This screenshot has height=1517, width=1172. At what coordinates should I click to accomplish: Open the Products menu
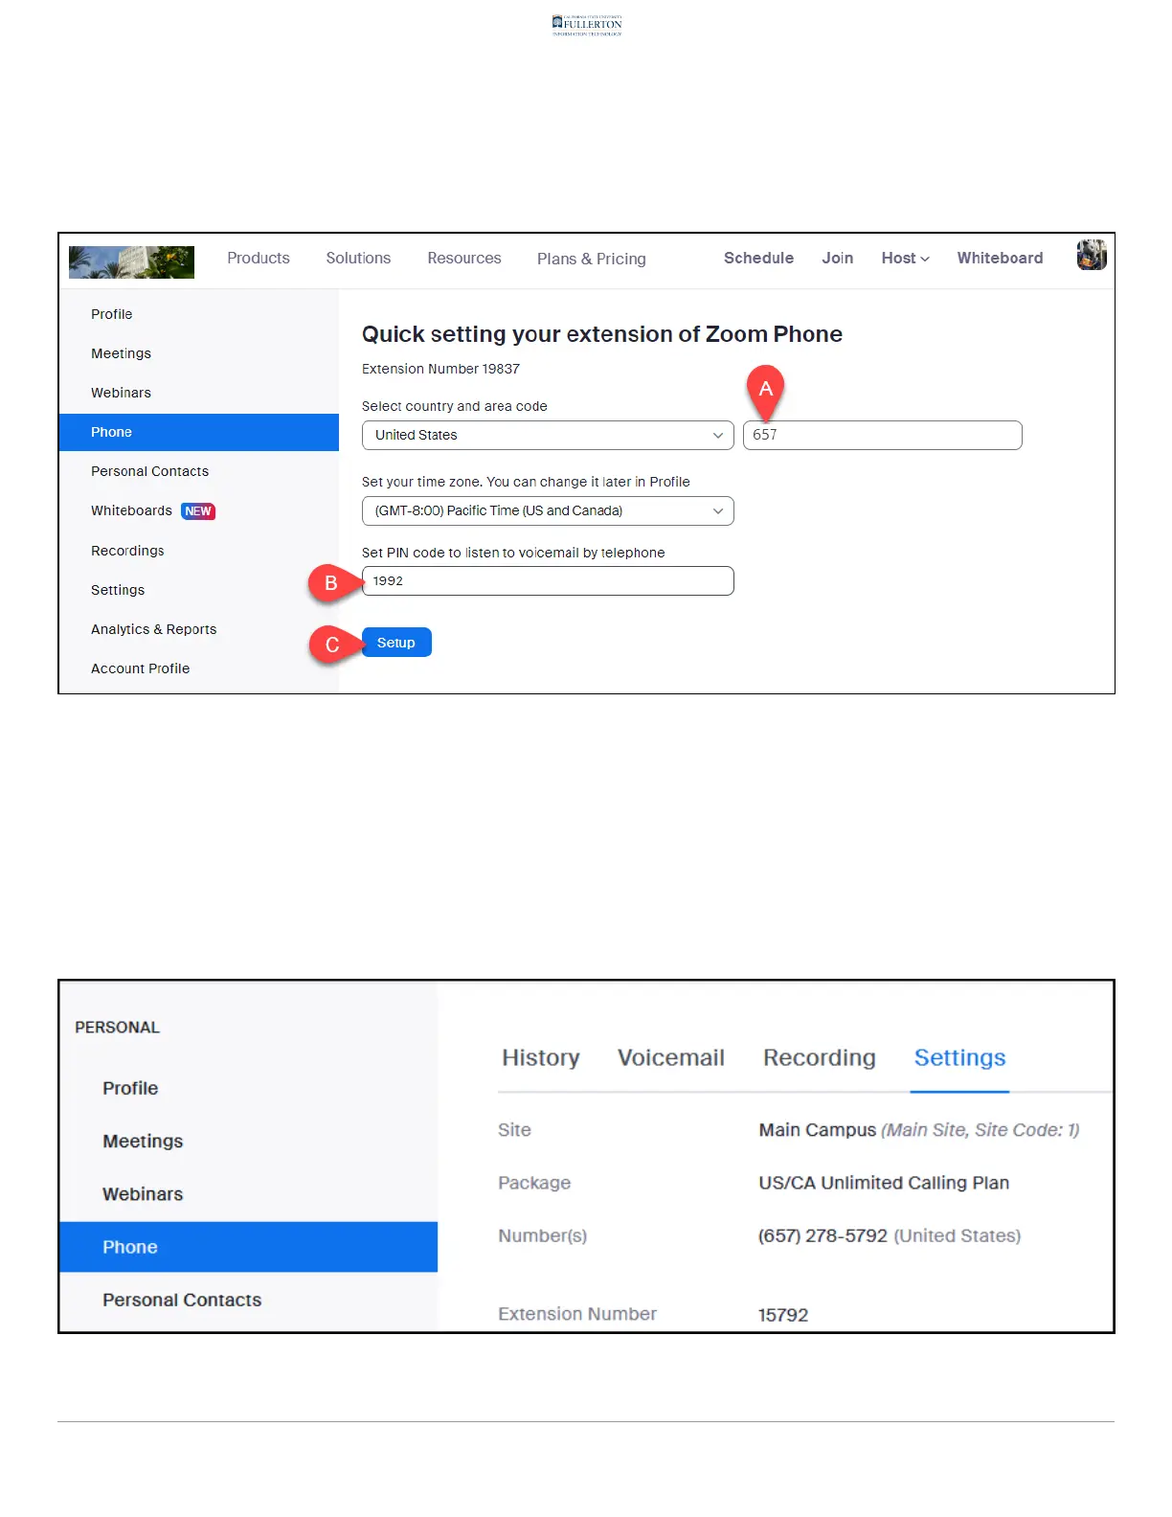pos(259,259)
